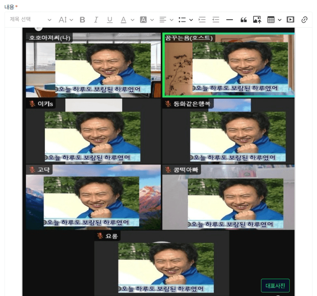
Task: Decrease the paragraph indent
Action: [216, 20]
